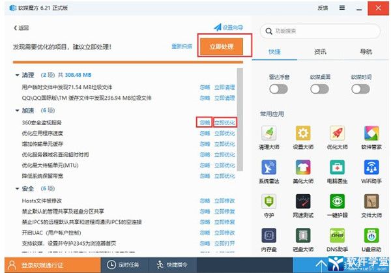Click 忽略 for 360安全监视服务
Screen dimensions: 391x273
[x=205, y=122]
